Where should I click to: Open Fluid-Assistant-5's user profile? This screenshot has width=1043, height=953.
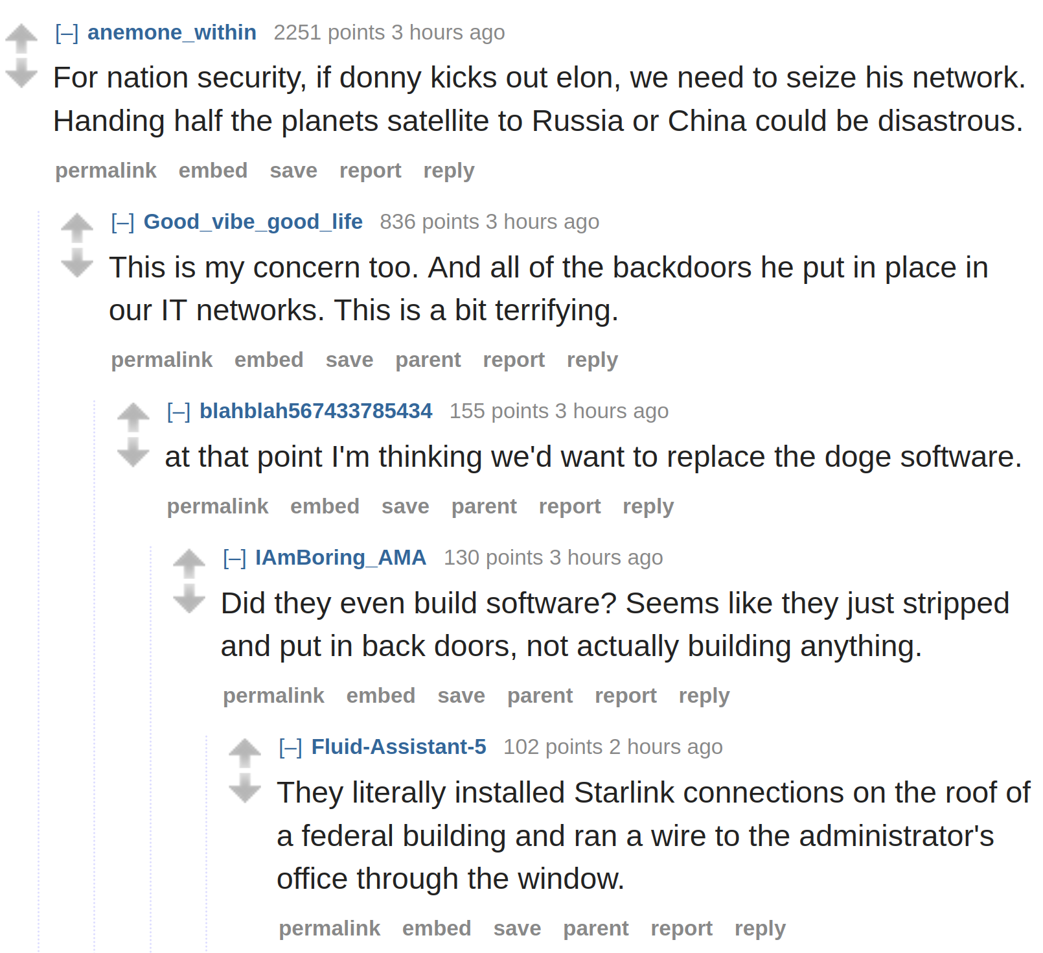click(398, 747)
